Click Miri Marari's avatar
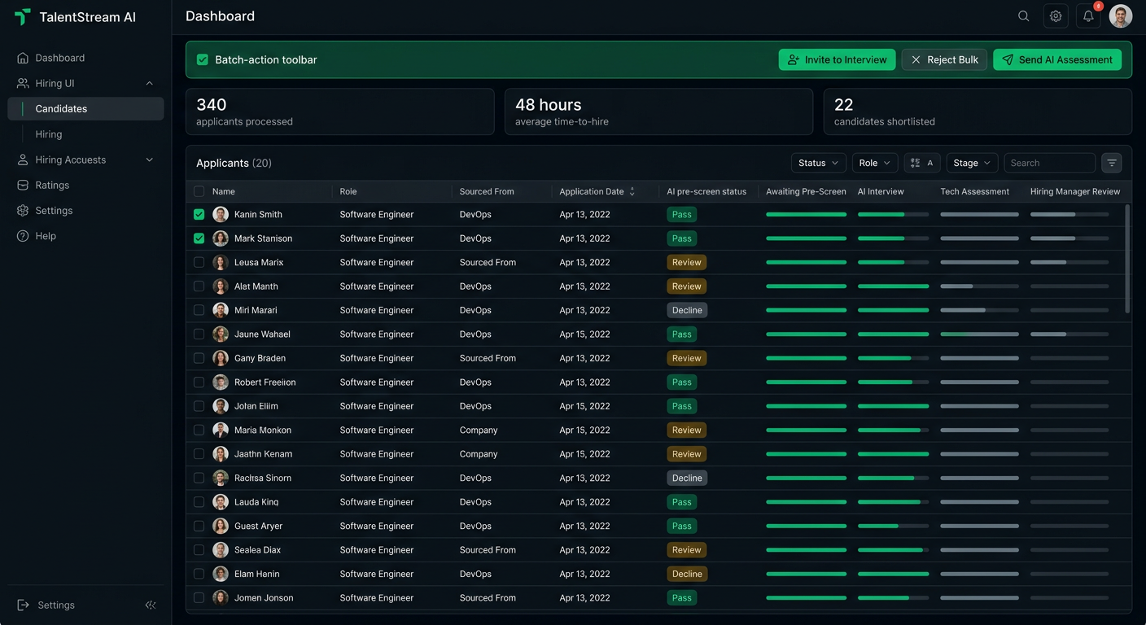Viewport: 1146px width, 625px height. [x=221, y=310]
